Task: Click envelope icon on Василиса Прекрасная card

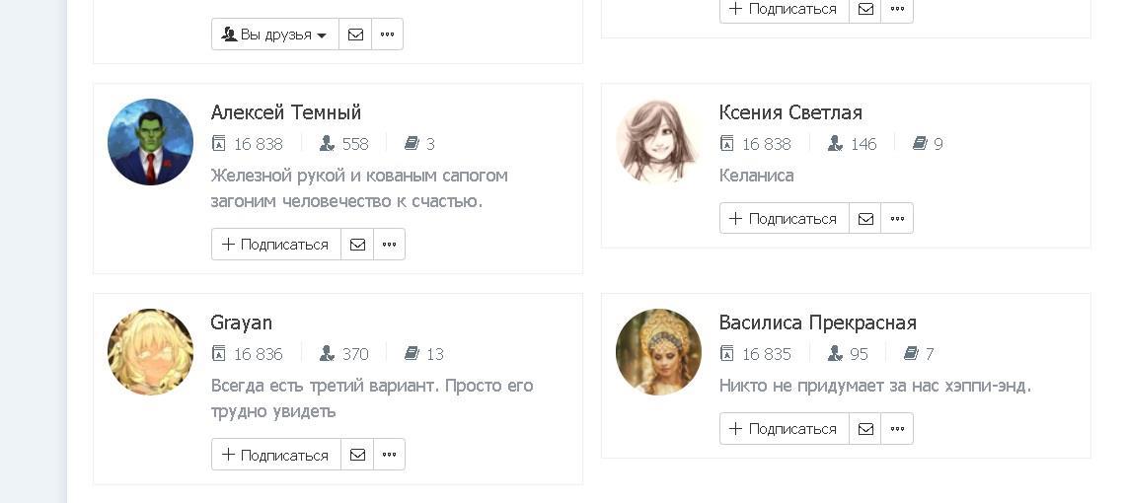Action: click(865, 429)
